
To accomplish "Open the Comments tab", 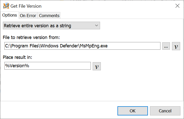I will [49, 16].
